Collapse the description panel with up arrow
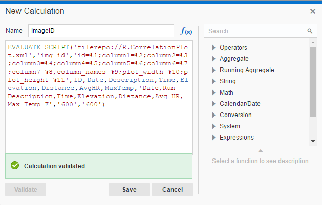Screen dimensions: 322x205 pos(260,151)
